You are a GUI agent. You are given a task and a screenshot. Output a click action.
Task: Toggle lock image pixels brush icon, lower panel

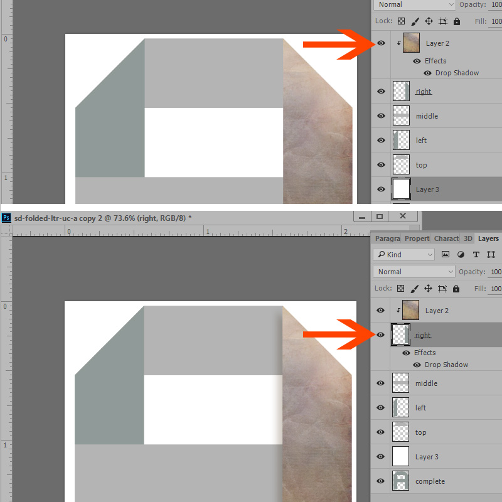pyautogui.click(x=414, y=289)
